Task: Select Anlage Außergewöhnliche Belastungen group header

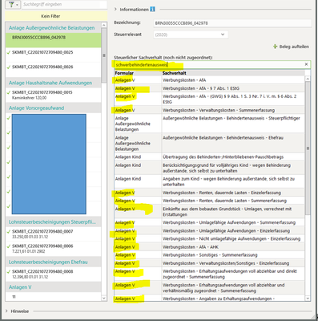Action: [53, 28]
